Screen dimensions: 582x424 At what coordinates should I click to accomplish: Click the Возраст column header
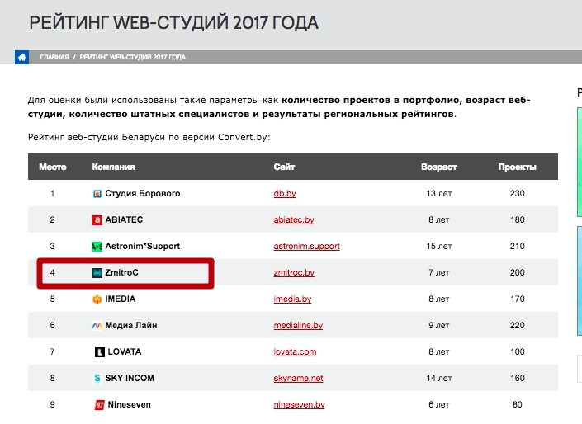point(438,167)
